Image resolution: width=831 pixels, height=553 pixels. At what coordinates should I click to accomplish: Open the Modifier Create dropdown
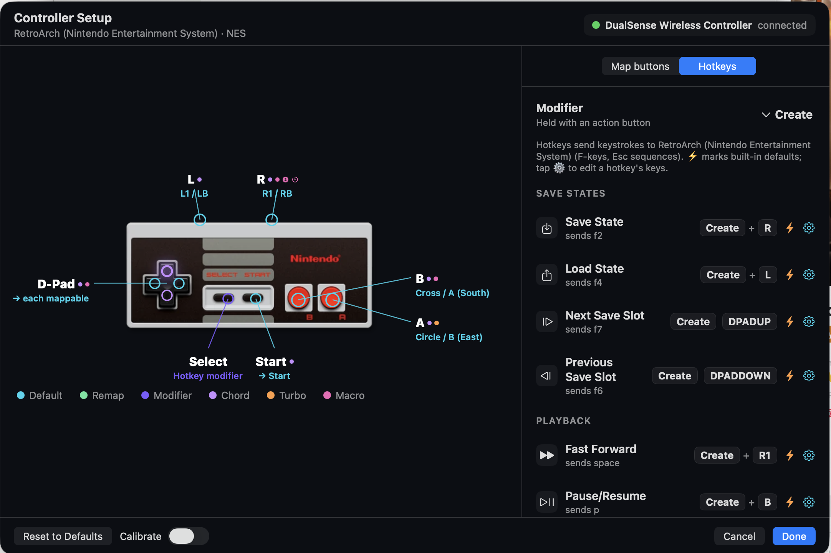click(787, 114)
